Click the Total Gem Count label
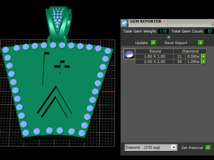 187,32
